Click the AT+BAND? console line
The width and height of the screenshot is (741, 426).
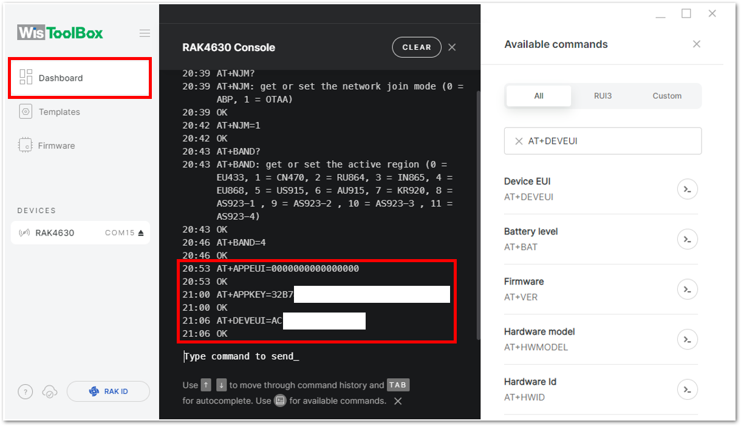tap(221, 152)
